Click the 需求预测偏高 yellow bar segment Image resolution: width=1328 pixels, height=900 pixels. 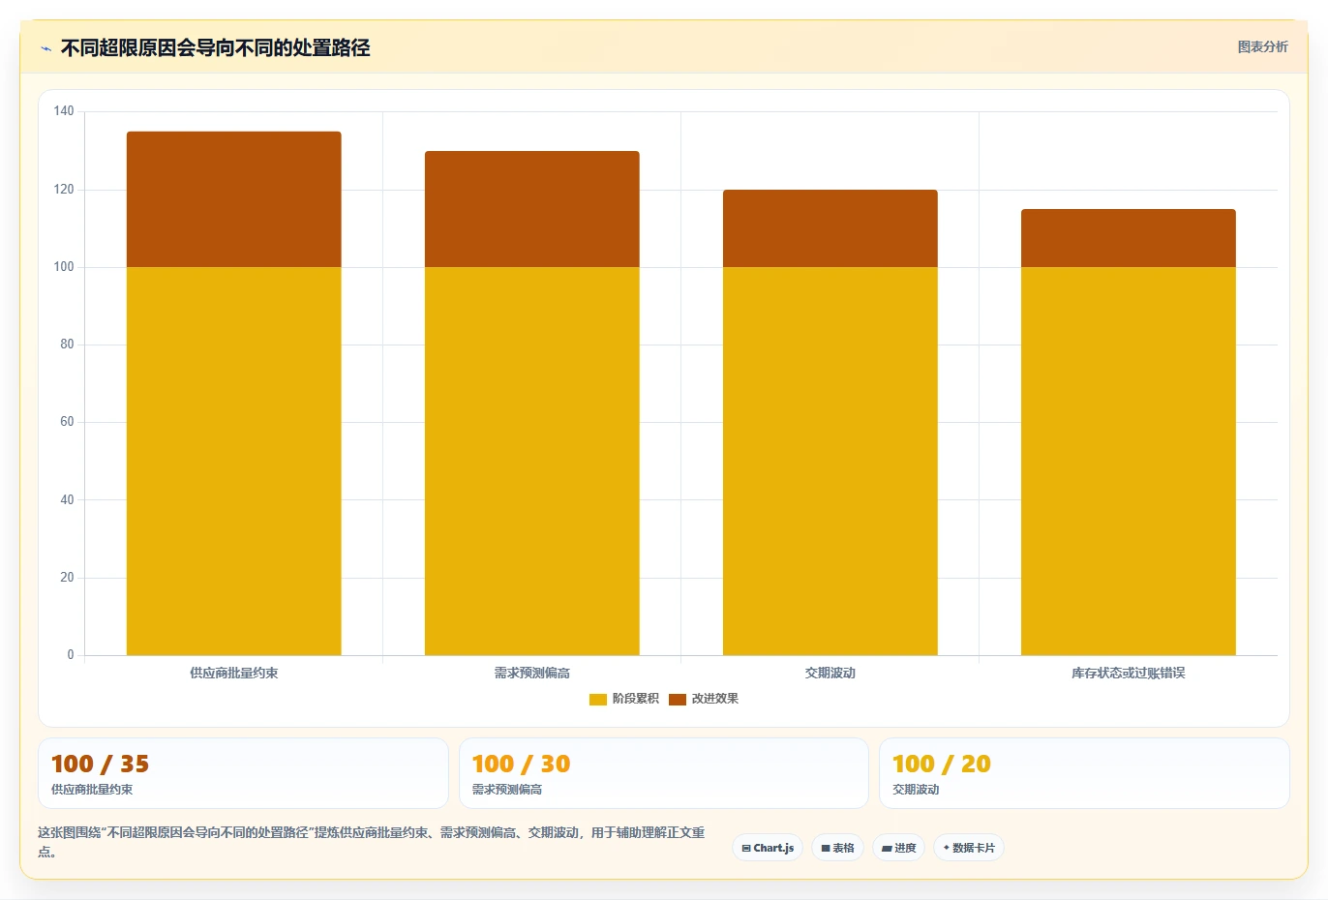coord(532,461)
